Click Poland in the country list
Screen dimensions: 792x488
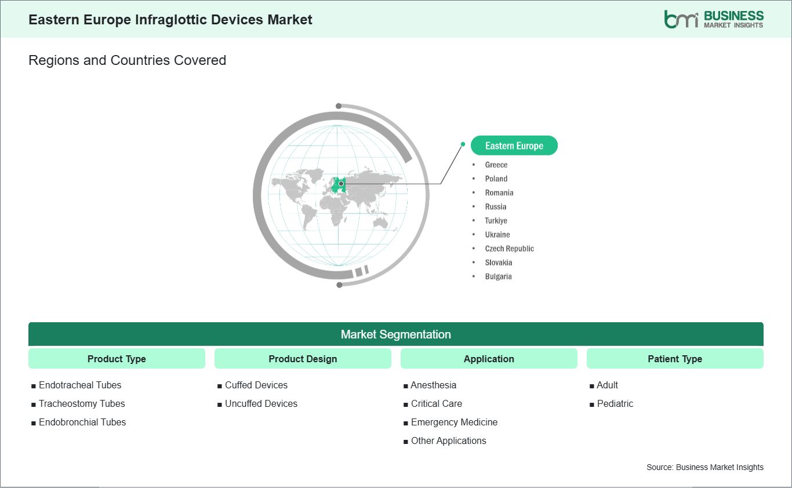click(x=496, y=179)
